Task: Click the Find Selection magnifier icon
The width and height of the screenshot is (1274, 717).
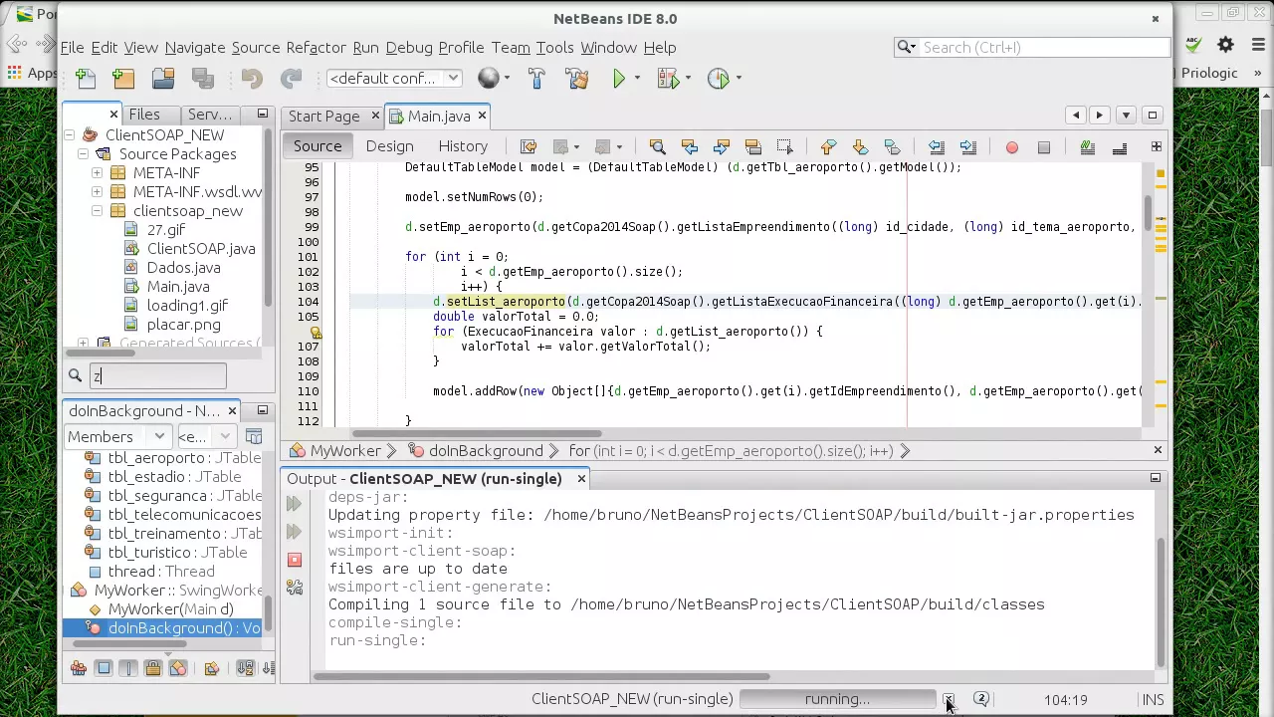Action: click(x=657, y=146)
